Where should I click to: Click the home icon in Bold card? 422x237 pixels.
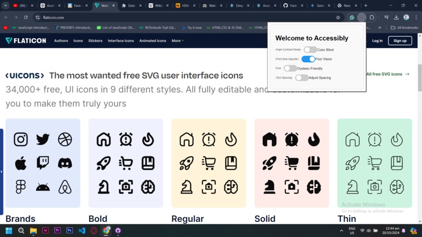[x=104, y=139]
